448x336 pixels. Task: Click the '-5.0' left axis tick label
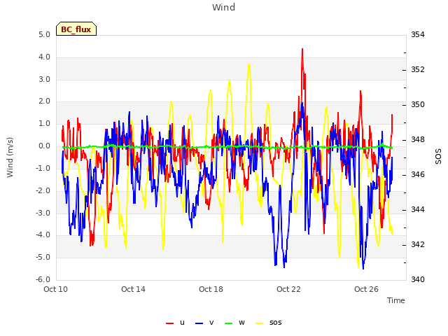43,257
